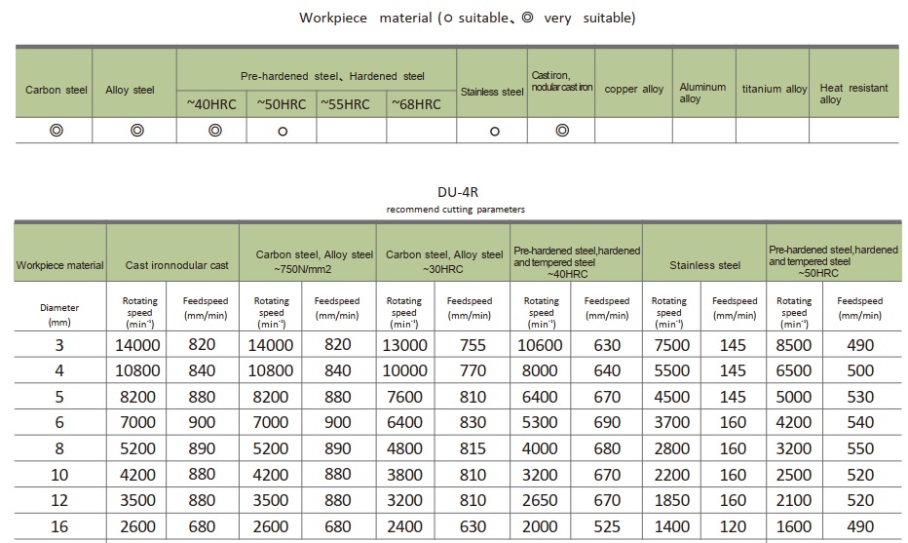Viewport: 908px width, 543px height.
Task: Select the '815' feedspeed value
Action: 473,448
